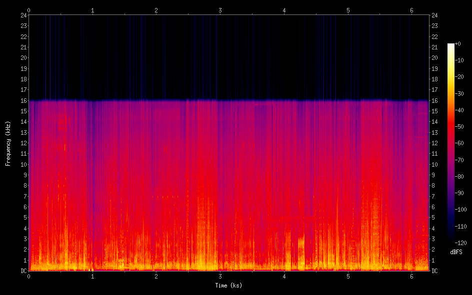Image resolution: width=472 pixels, height=295 pixels.
Task: Click the 6 ks tick on top time axis
Action: (412, 10)
